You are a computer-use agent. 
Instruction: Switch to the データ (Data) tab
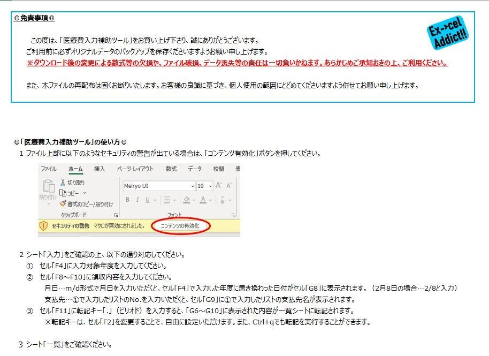[195, 169]
